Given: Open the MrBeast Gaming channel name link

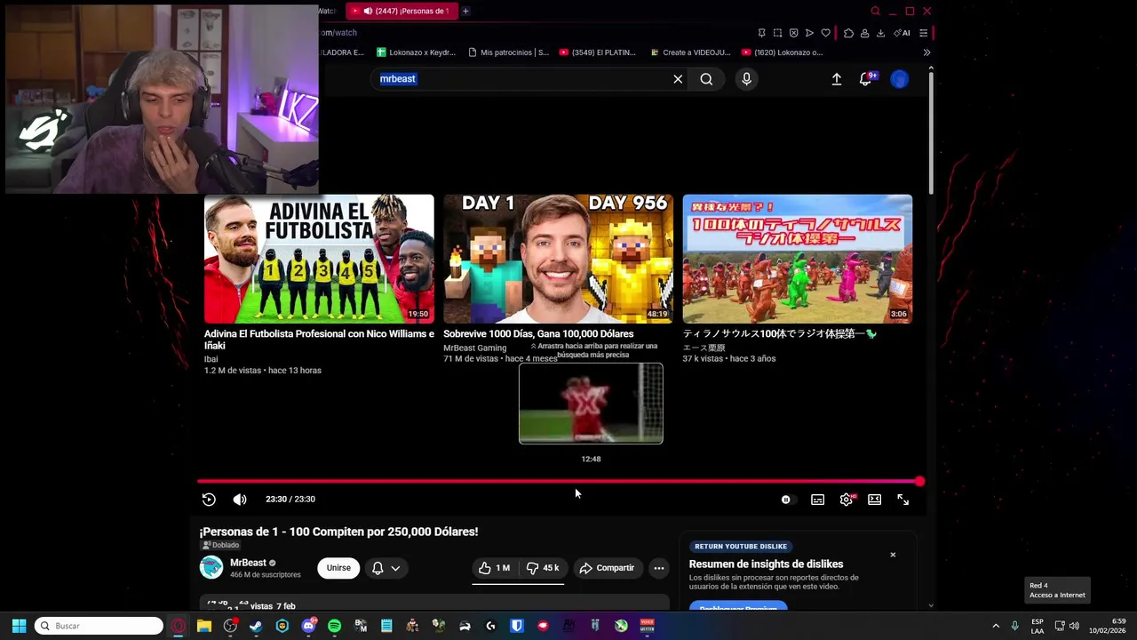Looking at the screenshot, I should tap(475, 348).
